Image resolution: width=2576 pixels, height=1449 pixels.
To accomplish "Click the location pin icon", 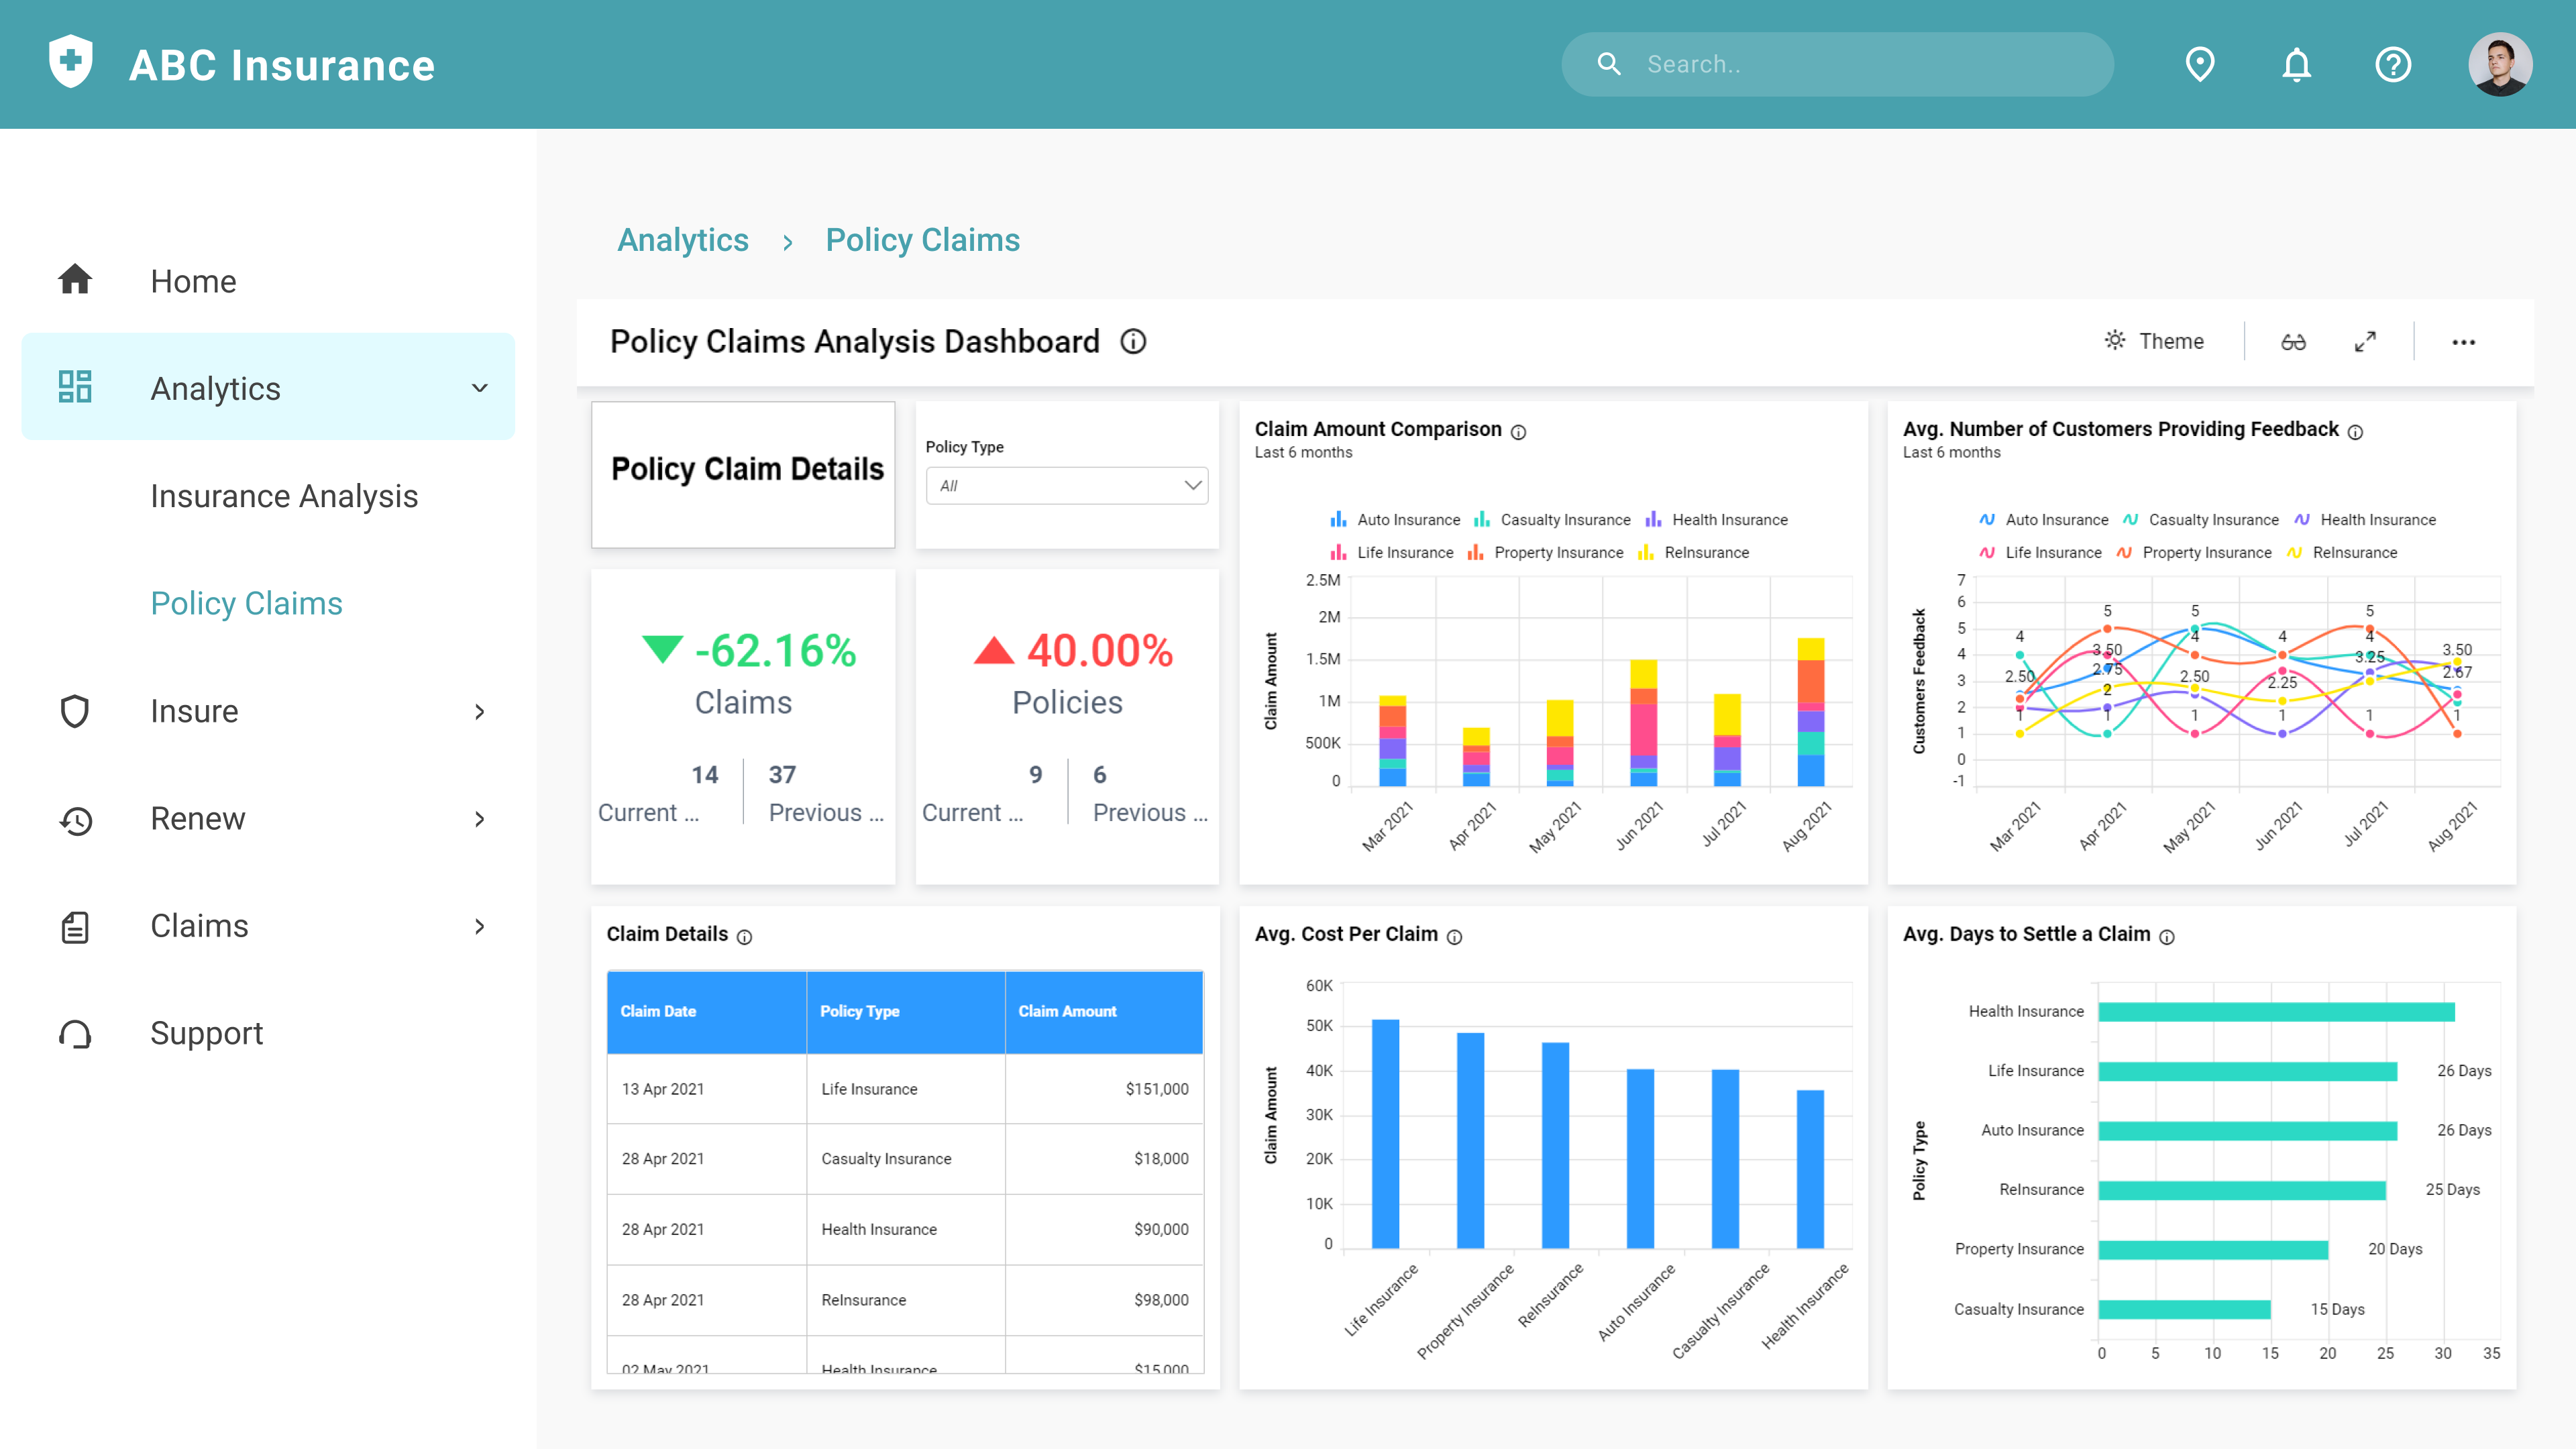I will pos(2199,64).
